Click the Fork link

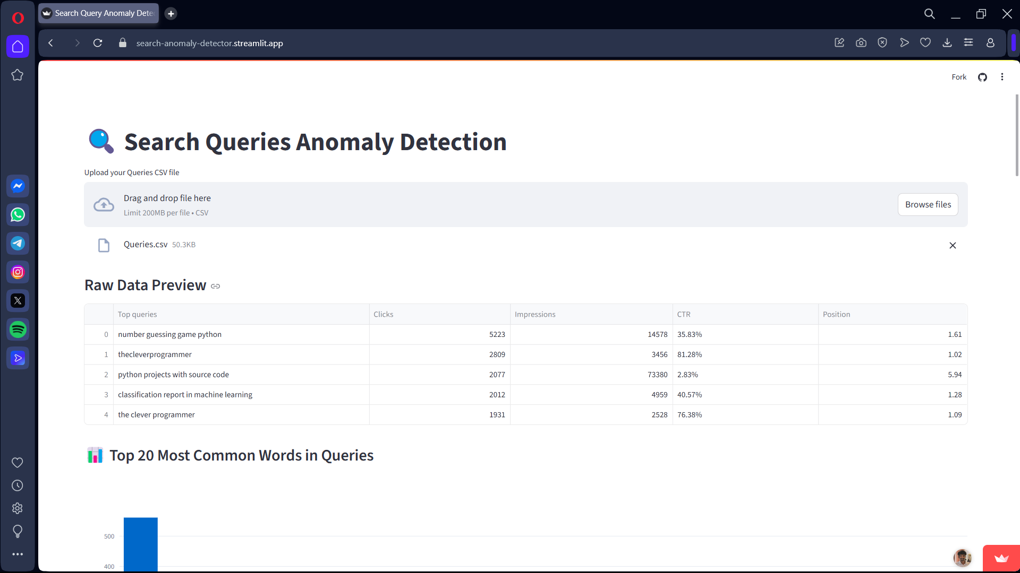click(959, 77)
